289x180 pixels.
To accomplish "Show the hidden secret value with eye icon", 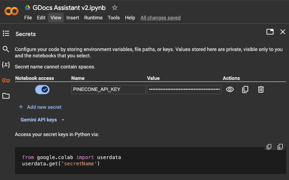I will (x=230, y=89).
